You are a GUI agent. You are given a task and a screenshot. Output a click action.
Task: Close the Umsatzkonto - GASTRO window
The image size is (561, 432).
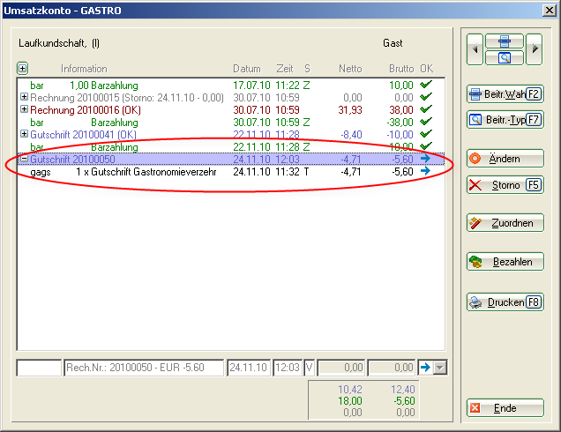pyautogui.click(x=550, y=11)
